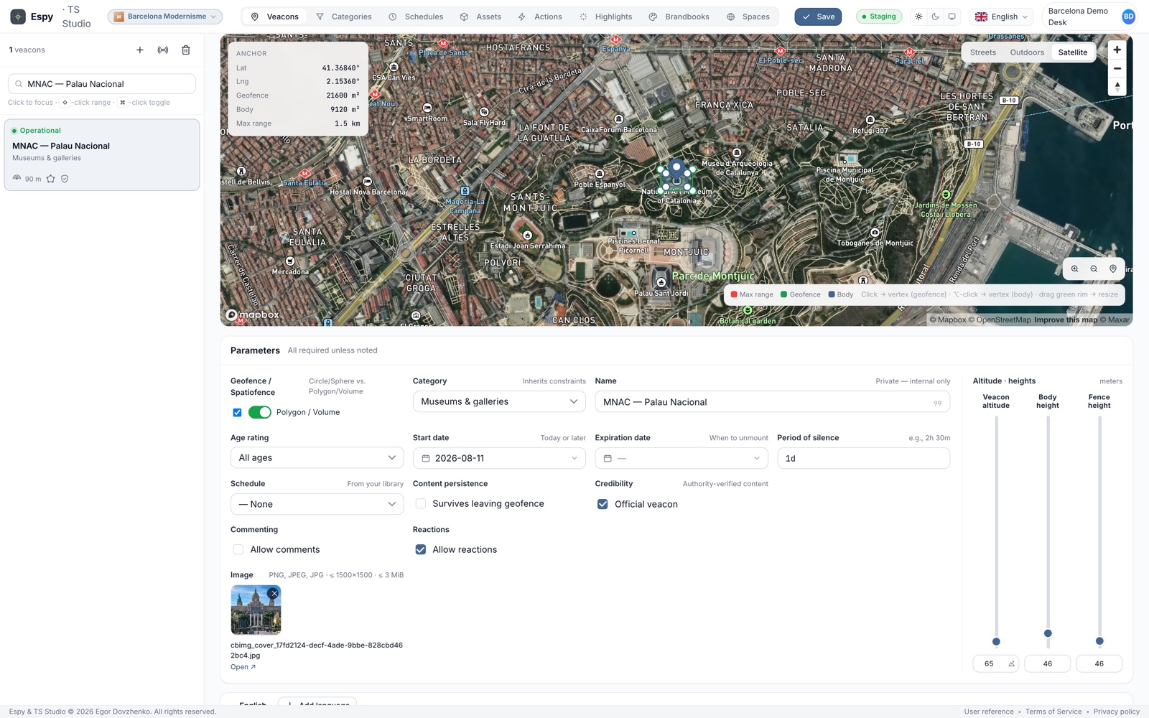This screenshot has height=718, width=1149.
Task: Click the altitude terrain icon next to 65
Action: (1011, 663)
